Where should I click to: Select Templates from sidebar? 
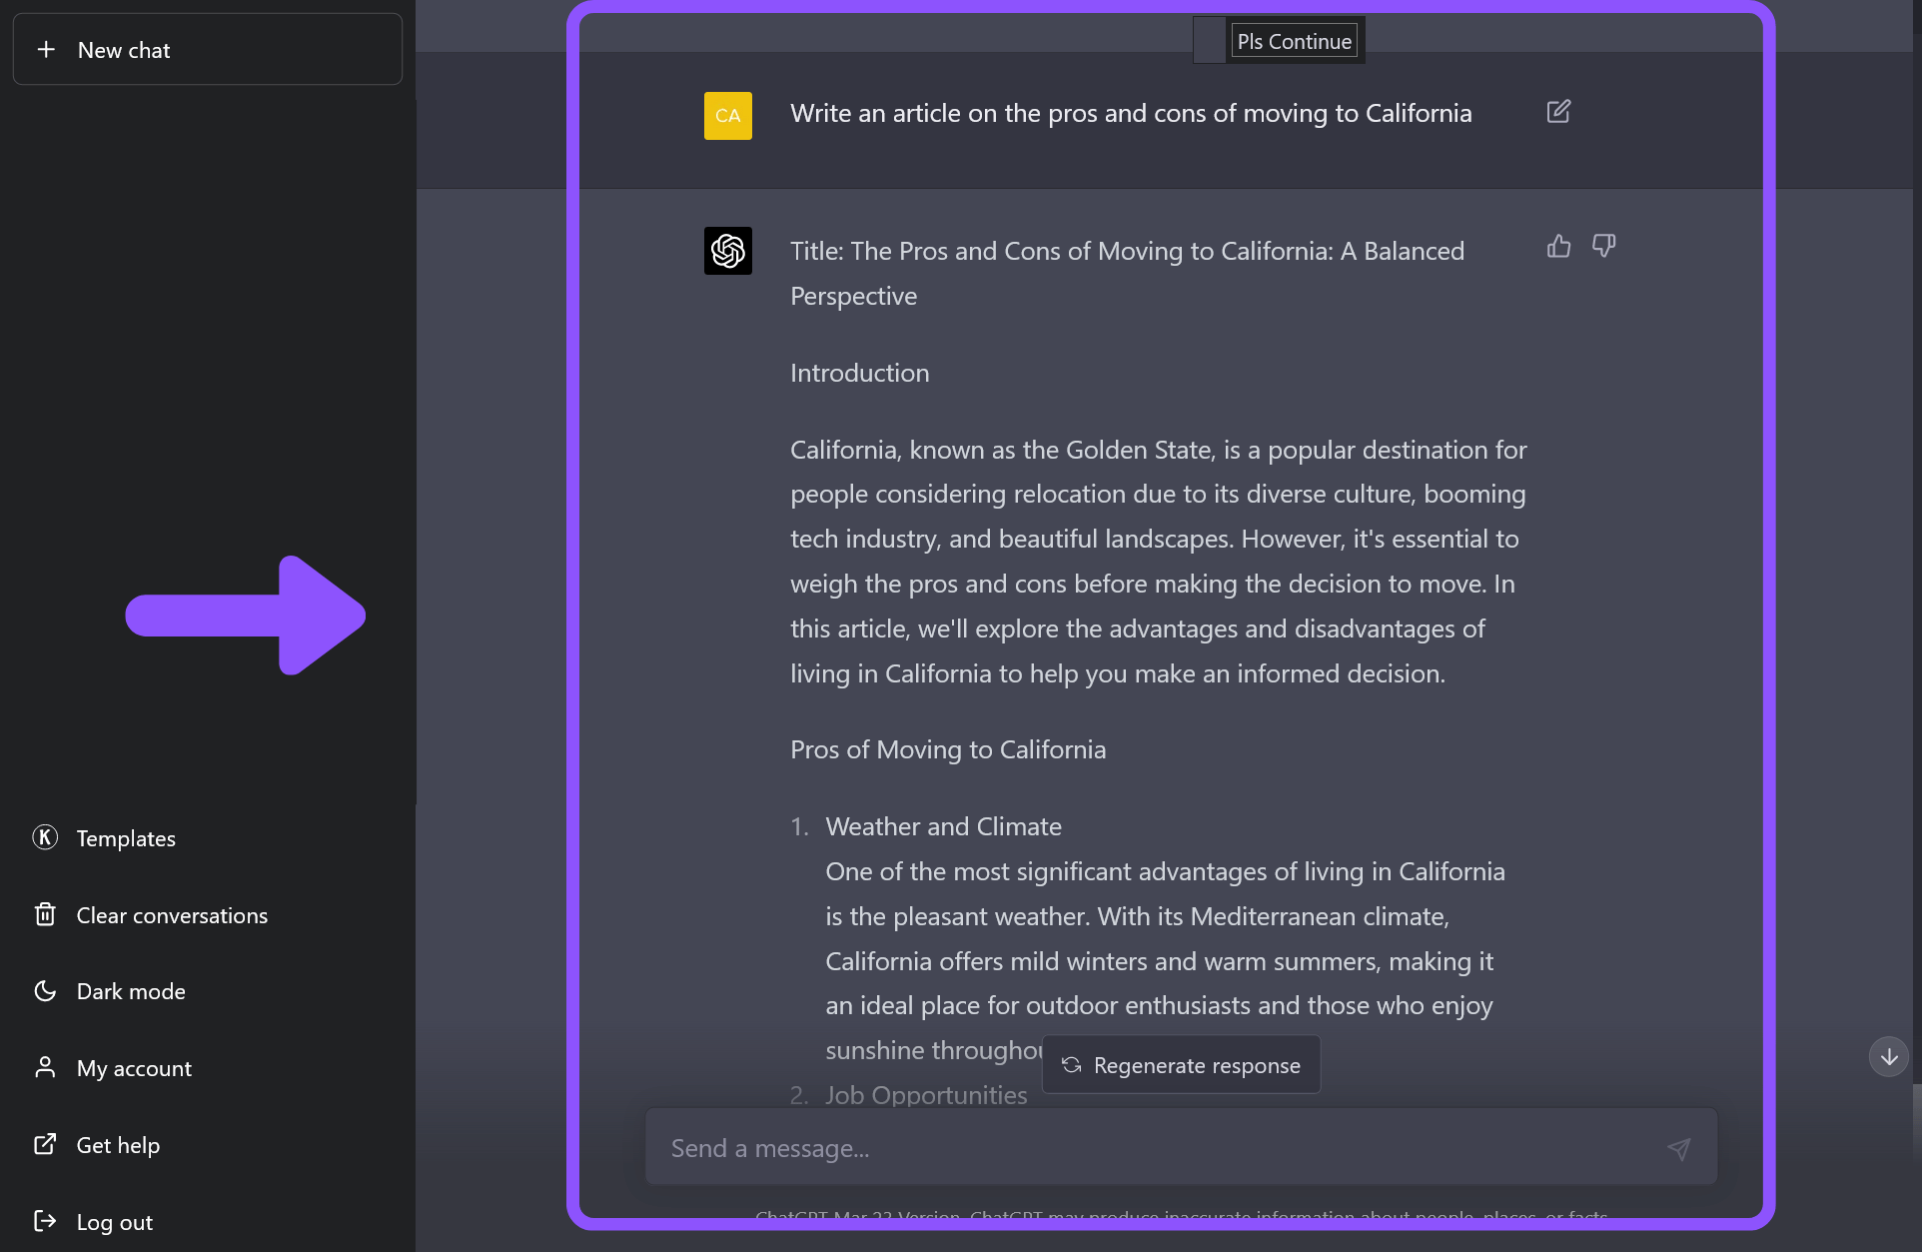pyautogui.click(x=126, y=837)
